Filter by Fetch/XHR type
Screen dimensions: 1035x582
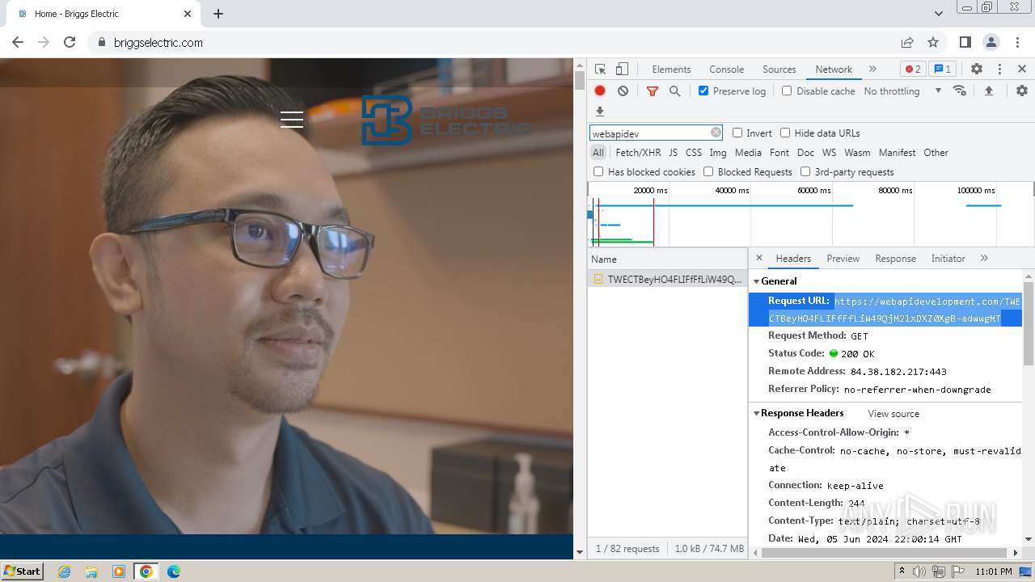pyautogui.click(x=638, y=152)
